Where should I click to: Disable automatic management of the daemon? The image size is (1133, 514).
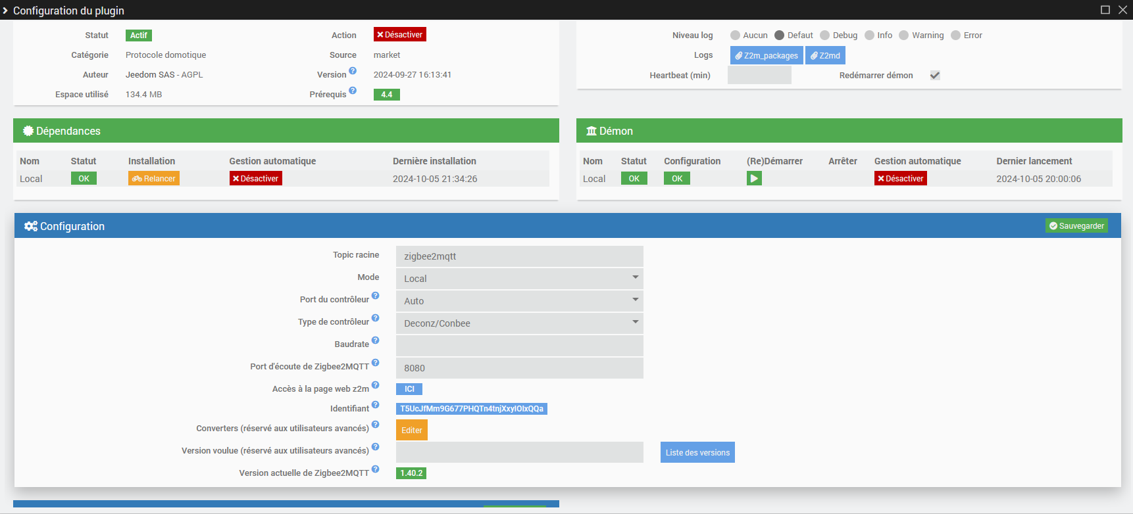[x=901, y=178]
